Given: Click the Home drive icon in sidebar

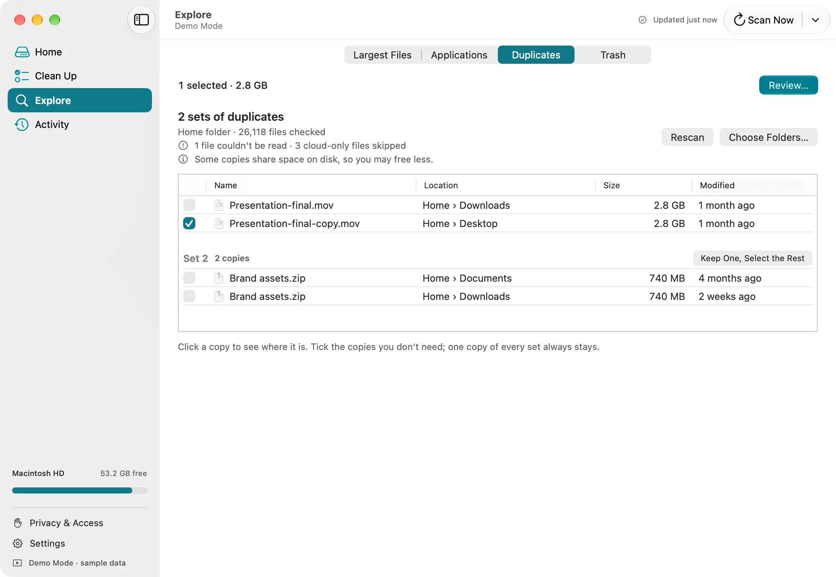Looking at the screenshot, I should pos(22,52).
